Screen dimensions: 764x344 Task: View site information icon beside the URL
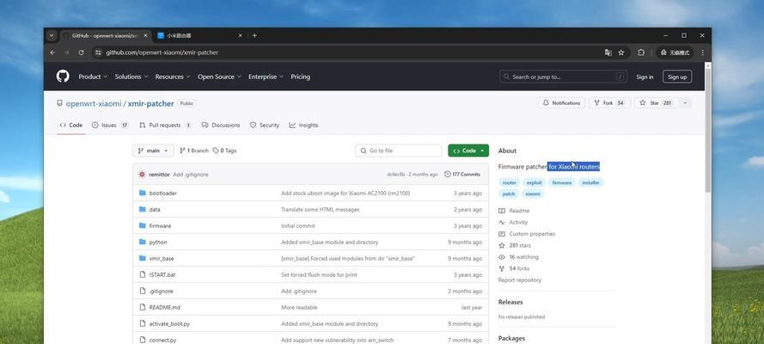coord(98,52)
